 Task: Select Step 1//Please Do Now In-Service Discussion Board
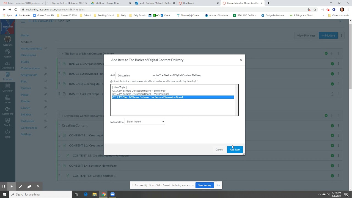(x=173, y=97)
